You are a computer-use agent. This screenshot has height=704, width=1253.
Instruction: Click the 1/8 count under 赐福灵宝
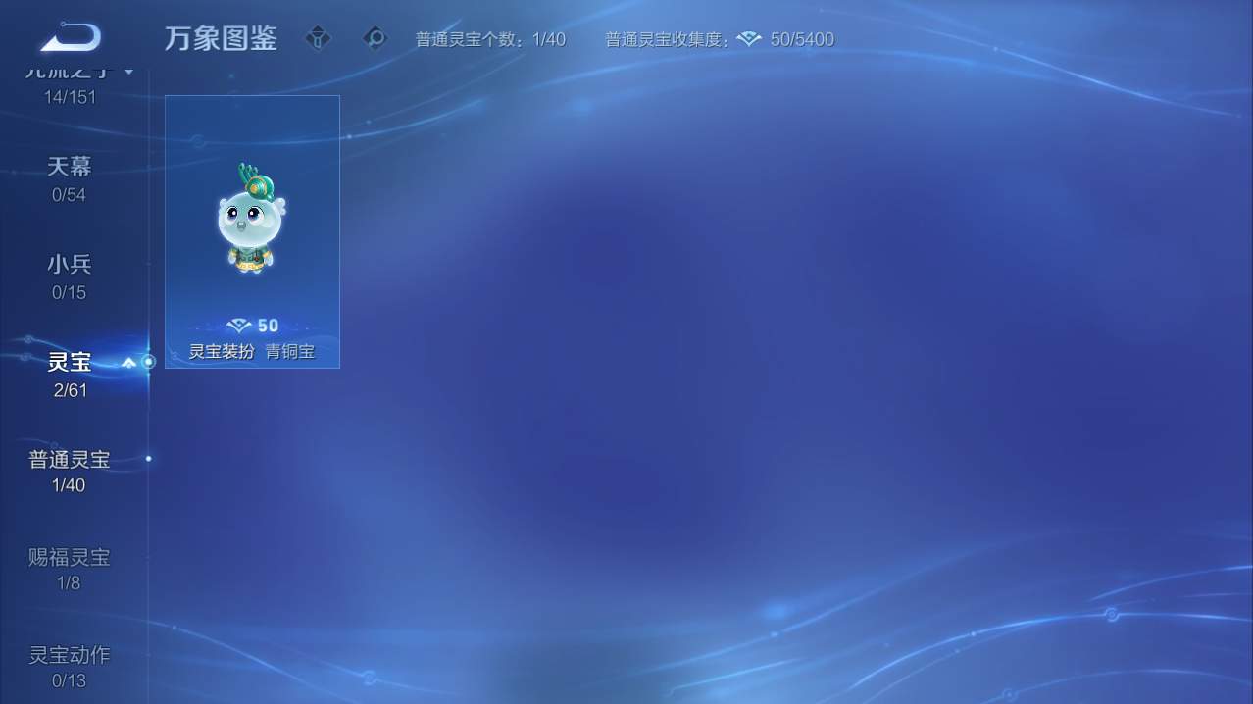click(x=69, y=583)
